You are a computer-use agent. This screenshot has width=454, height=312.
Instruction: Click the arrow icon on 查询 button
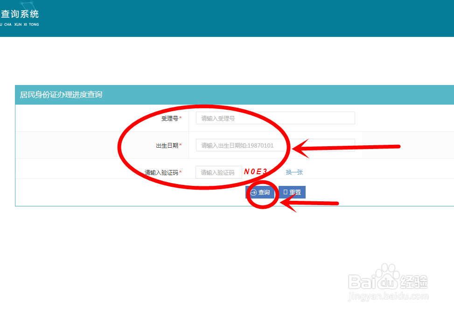(x=253, y=192)
